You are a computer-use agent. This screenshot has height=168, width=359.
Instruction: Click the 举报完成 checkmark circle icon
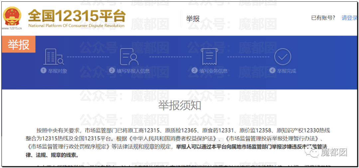click(x=283, y=56)
